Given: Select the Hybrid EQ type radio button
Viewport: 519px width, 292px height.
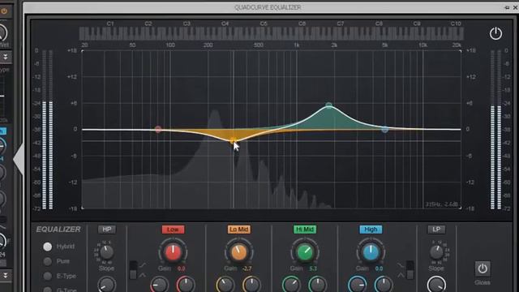Looking at the screenshot, I should point(47,247).
